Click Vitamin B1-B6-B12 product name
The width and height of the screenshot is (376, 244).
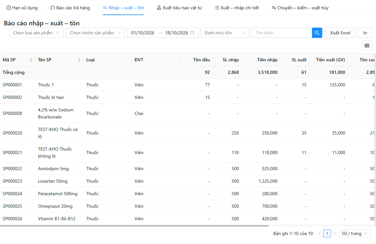coord(57,219)
